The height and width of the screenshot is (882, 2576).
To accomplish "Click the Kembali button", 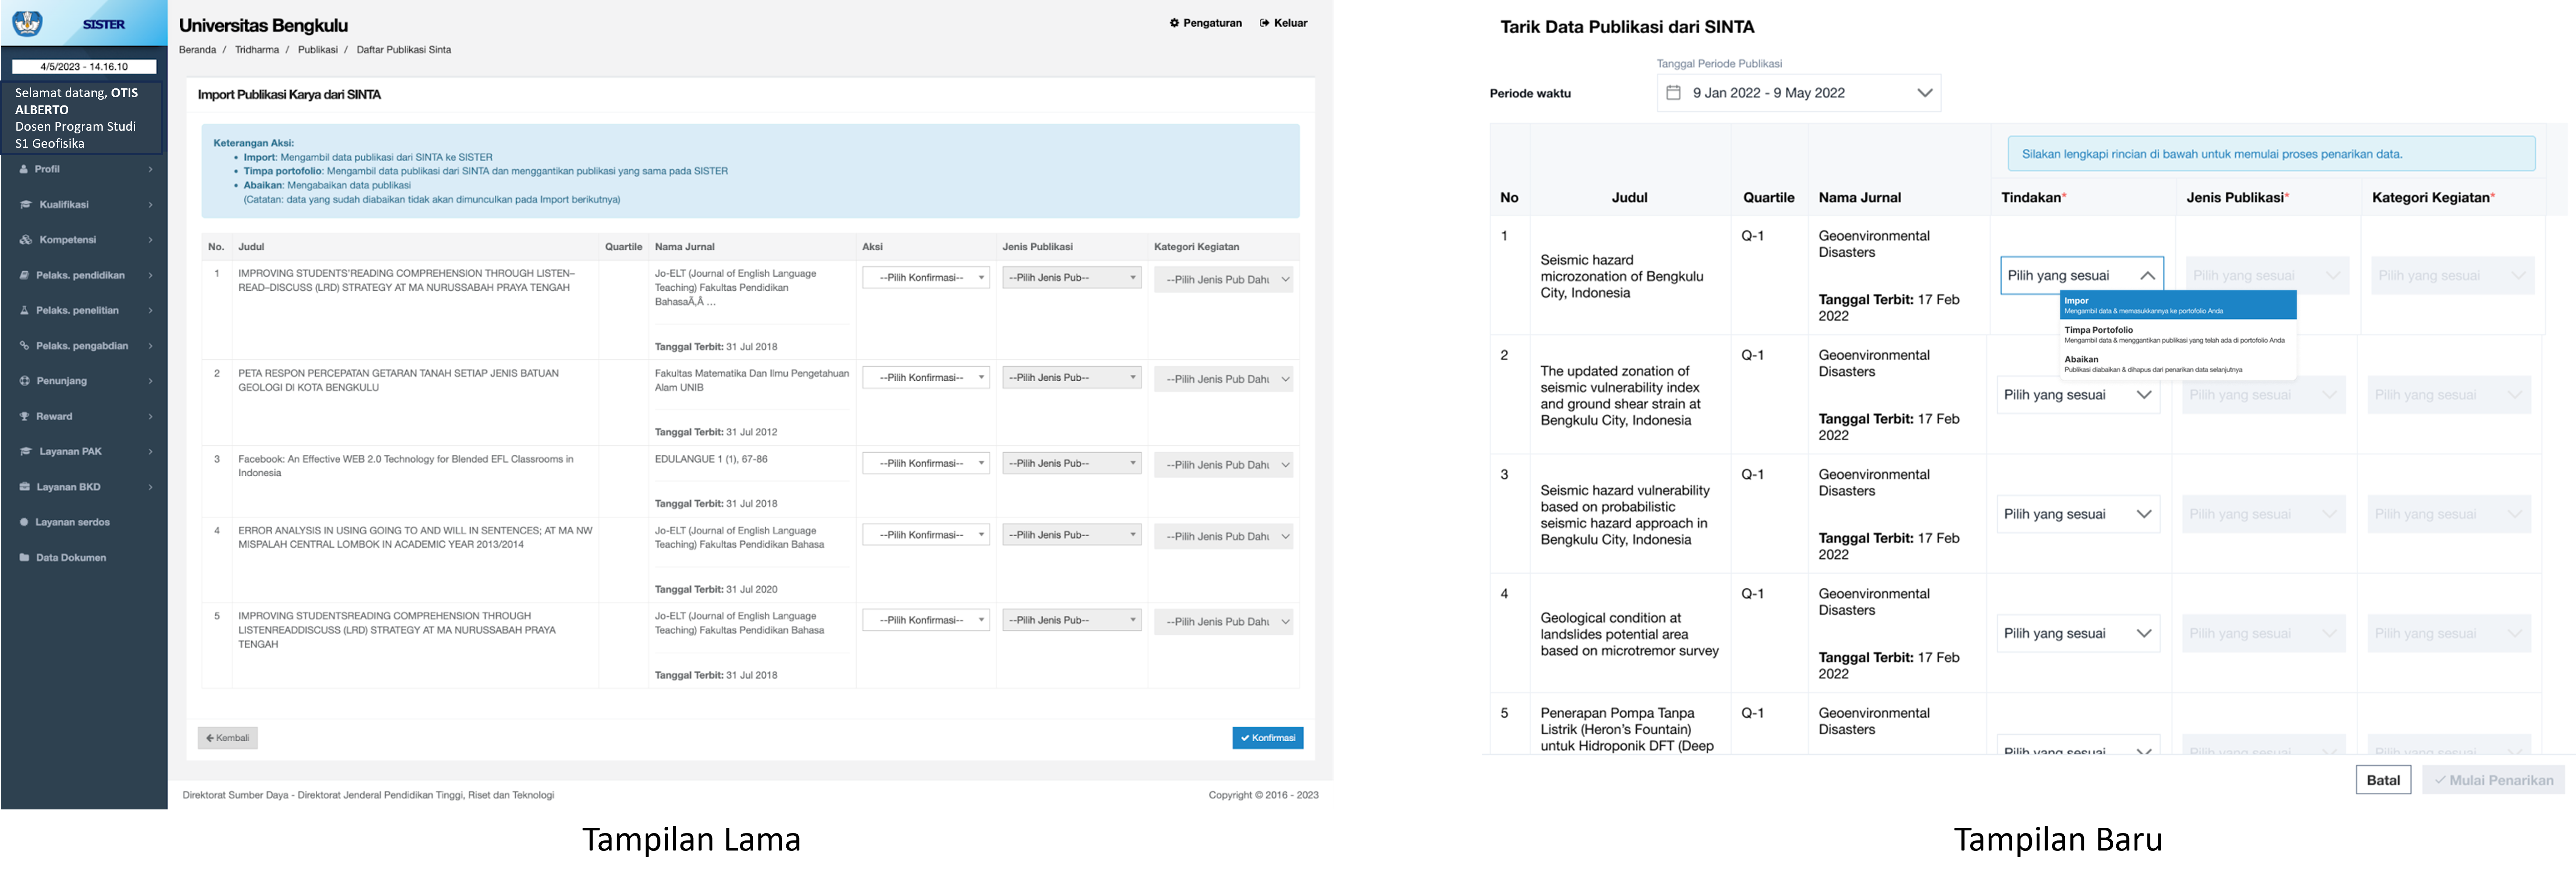I will (x=228, y=739).
